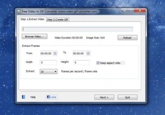Click the Extract Frames group label

(31, 46)
